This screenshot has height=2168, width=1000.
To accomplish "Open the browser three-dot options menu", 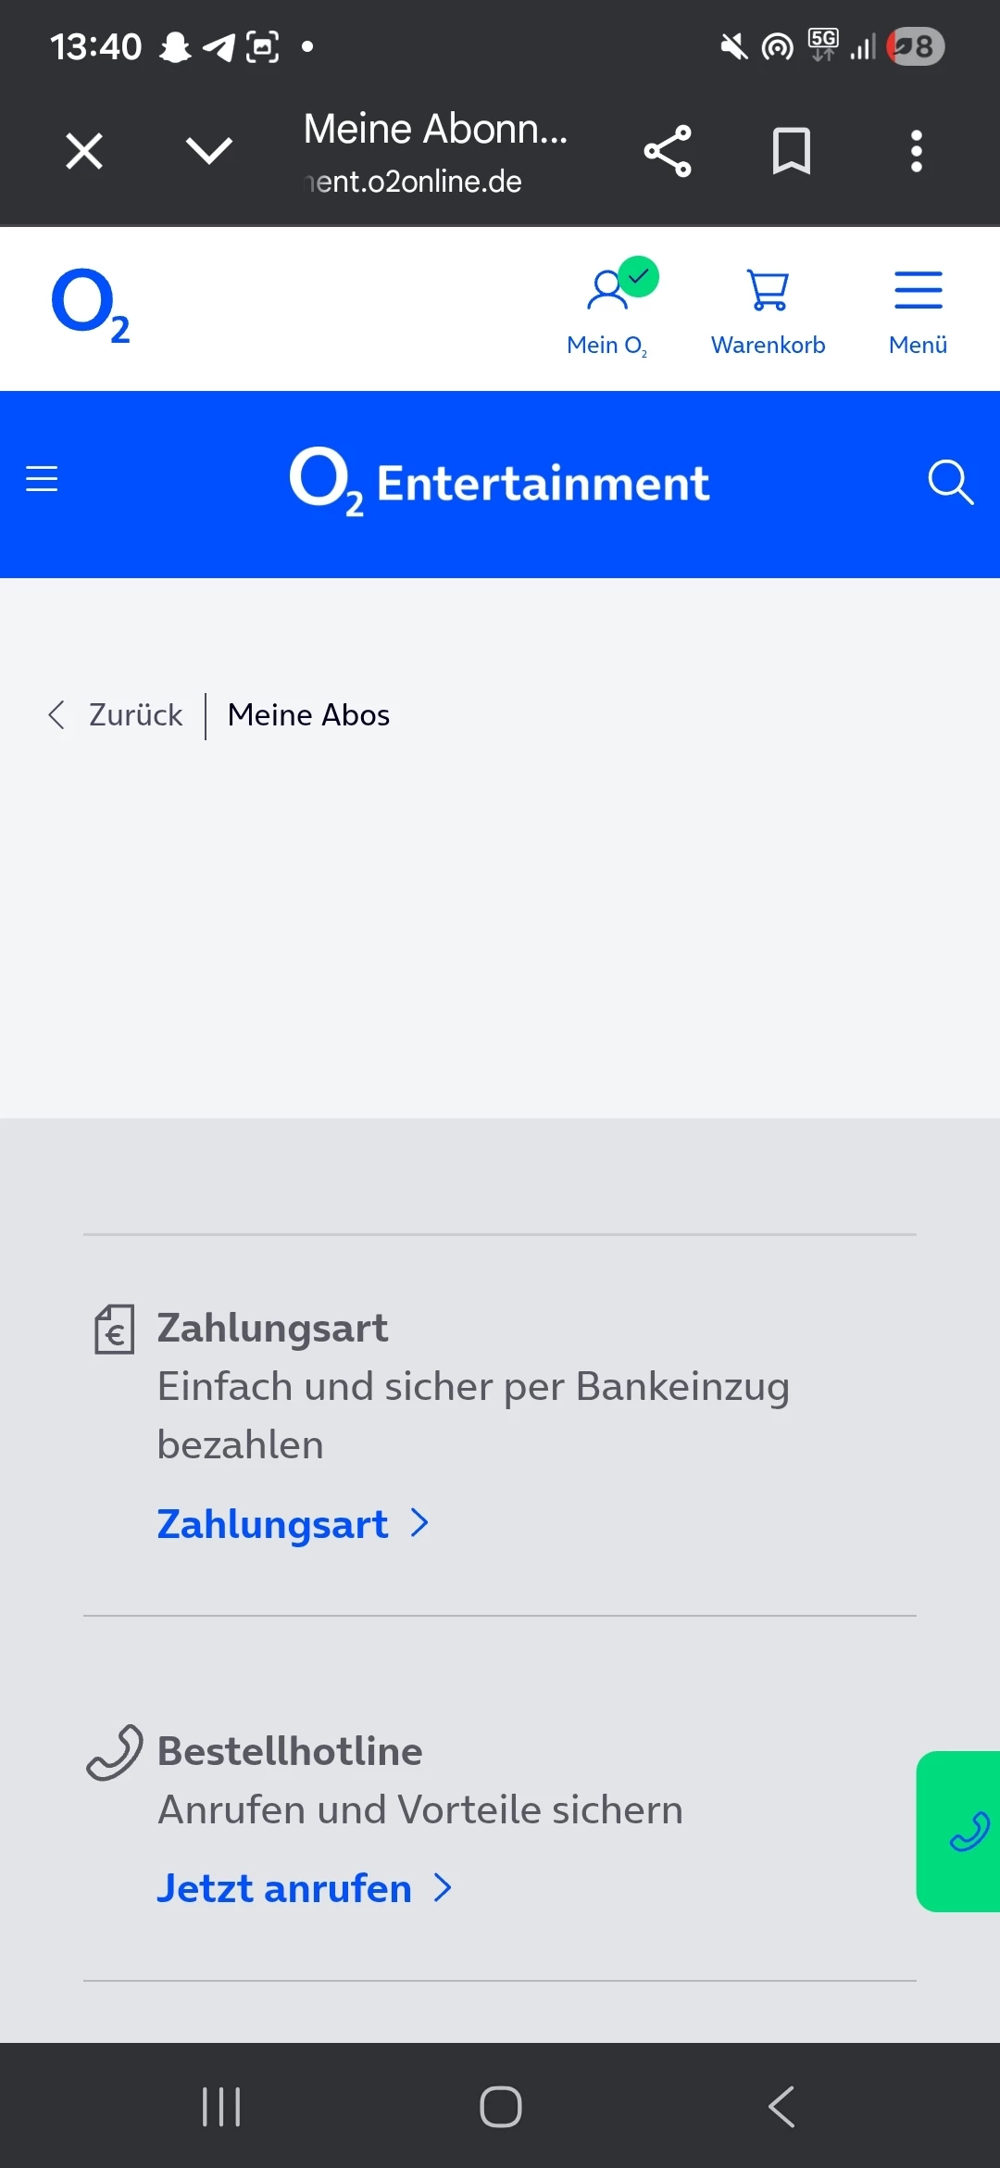I will (917, 151).
